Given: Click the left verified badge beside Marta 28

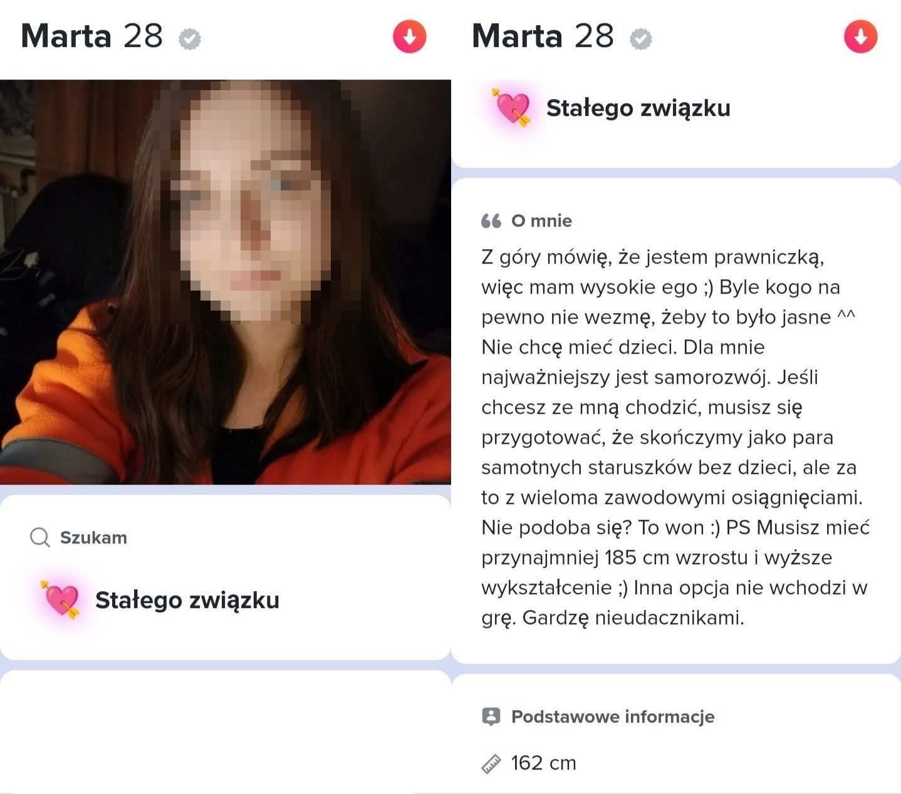Looking at the screenshot, I should [x=190, y=39].
